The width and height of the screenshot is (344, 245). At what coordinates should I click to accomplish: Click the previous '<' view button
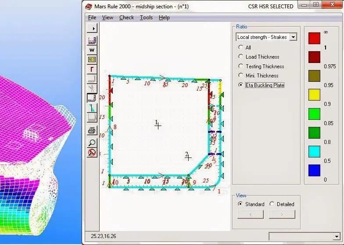click(251, 214)
